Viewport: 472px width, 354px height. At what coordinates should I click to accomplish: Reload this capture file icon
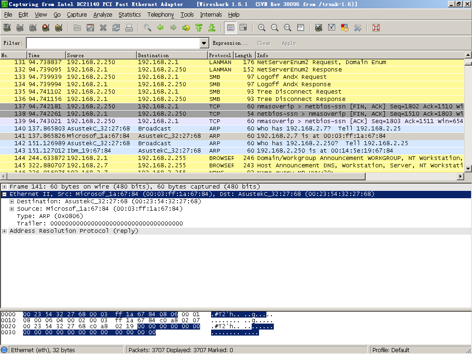(x=116, y=28)
